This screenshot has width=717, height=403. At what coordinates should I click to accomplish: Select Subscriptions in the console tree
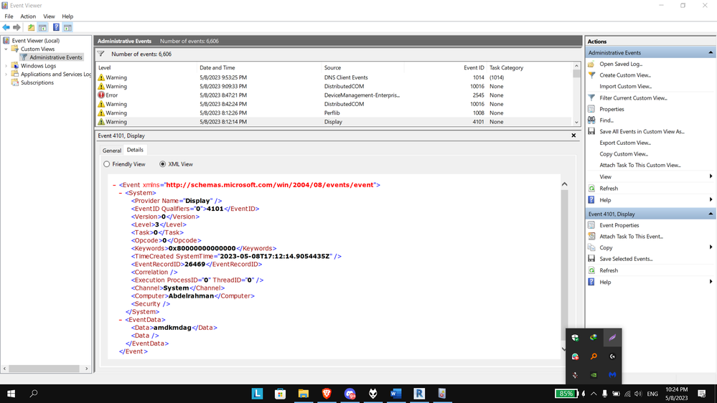[37, 82]
